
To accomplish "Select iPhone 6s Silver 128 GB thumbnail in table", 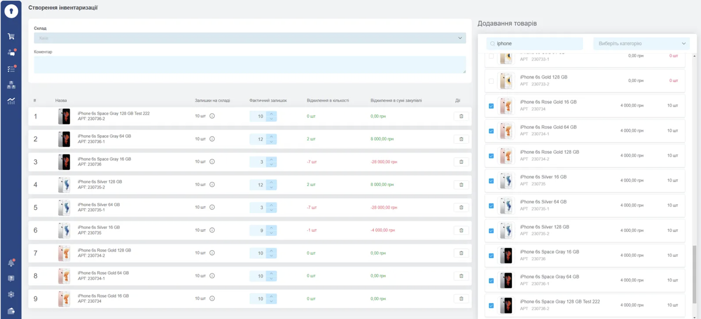I will coord(64,185).
